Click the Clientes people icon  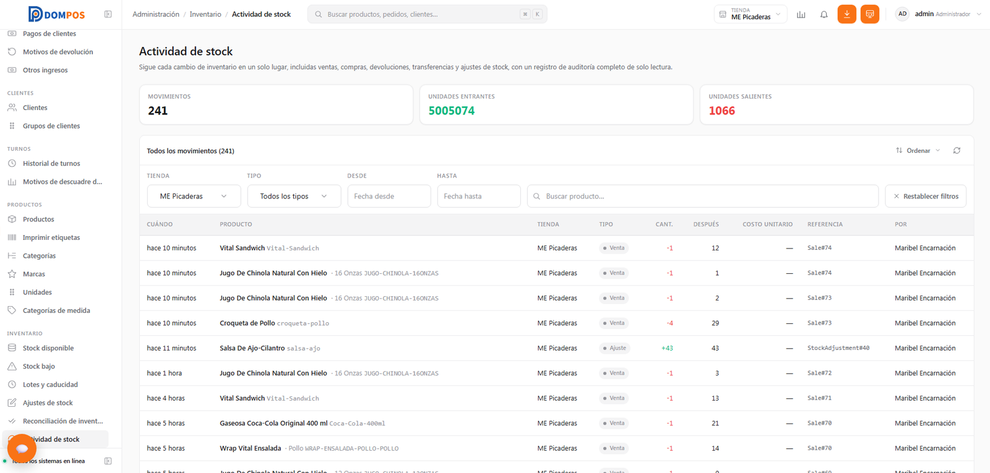(12, 108)
